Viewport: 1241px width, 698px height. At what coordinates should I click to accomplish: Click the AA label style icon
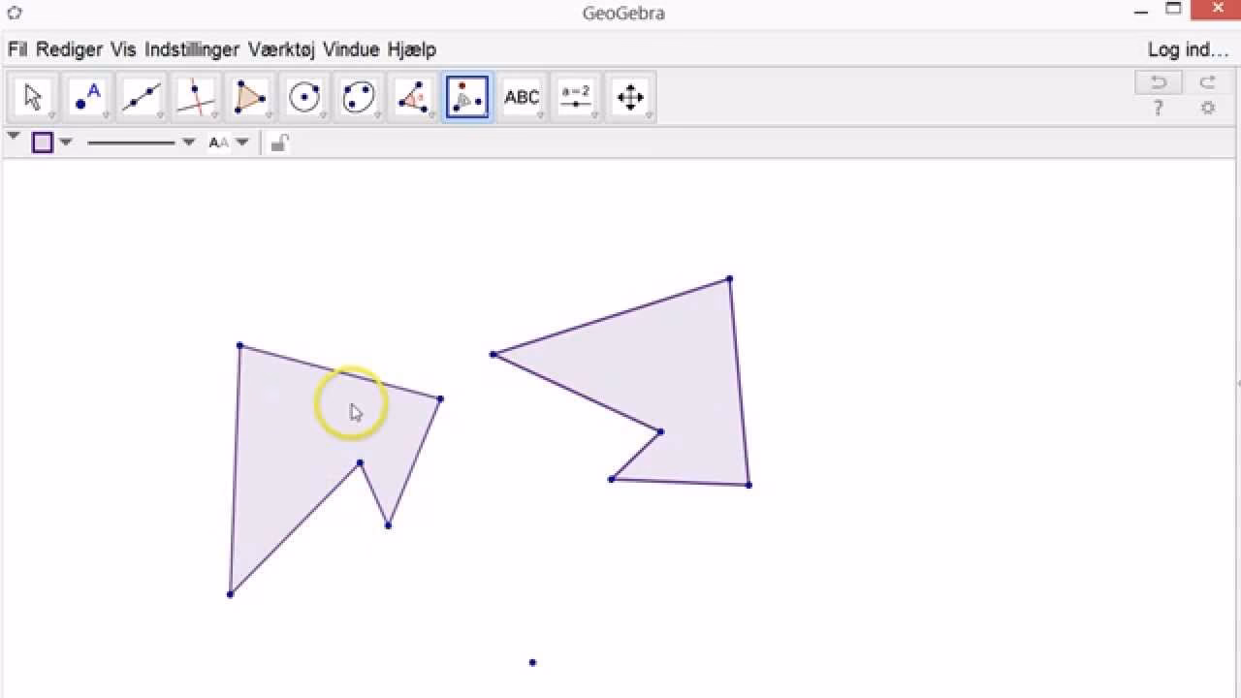pos(219,143)
